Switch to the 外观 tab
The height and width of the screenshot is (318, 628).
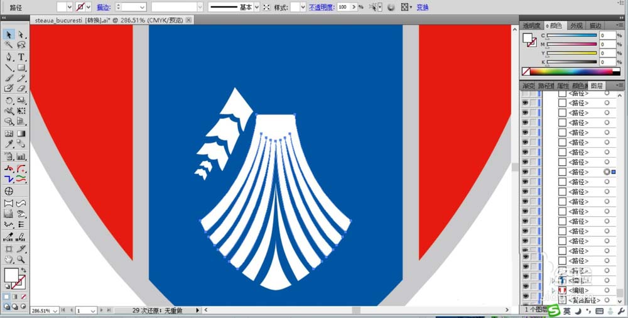pos(577,26)
